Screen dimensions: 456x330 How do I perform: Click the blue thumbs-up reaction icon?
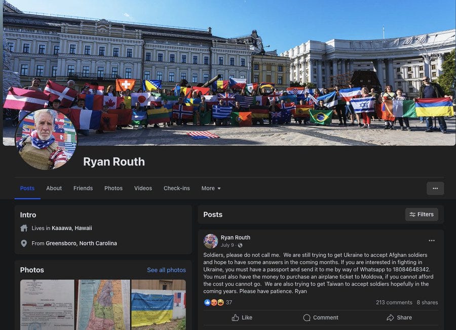point(207,303)
